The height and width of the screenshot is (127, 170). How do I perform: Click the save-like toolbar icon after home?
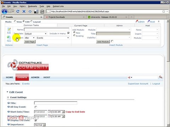click(36, 11)
